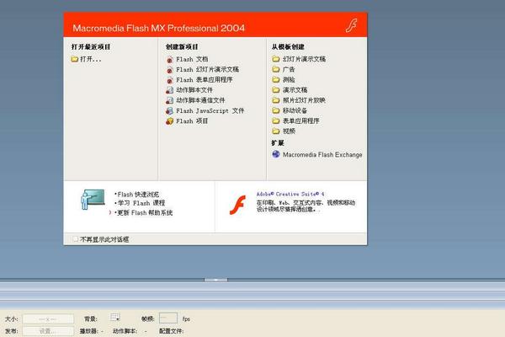Open the Adobe Creative Suite 4 link
The height and width of the screenshot is (337, 505).
290,194
